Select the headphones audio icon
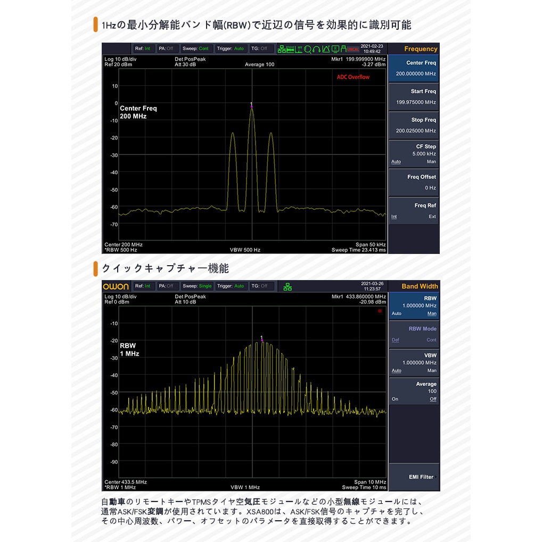Viewport: 542px width, 542px height. pos(316,49)
